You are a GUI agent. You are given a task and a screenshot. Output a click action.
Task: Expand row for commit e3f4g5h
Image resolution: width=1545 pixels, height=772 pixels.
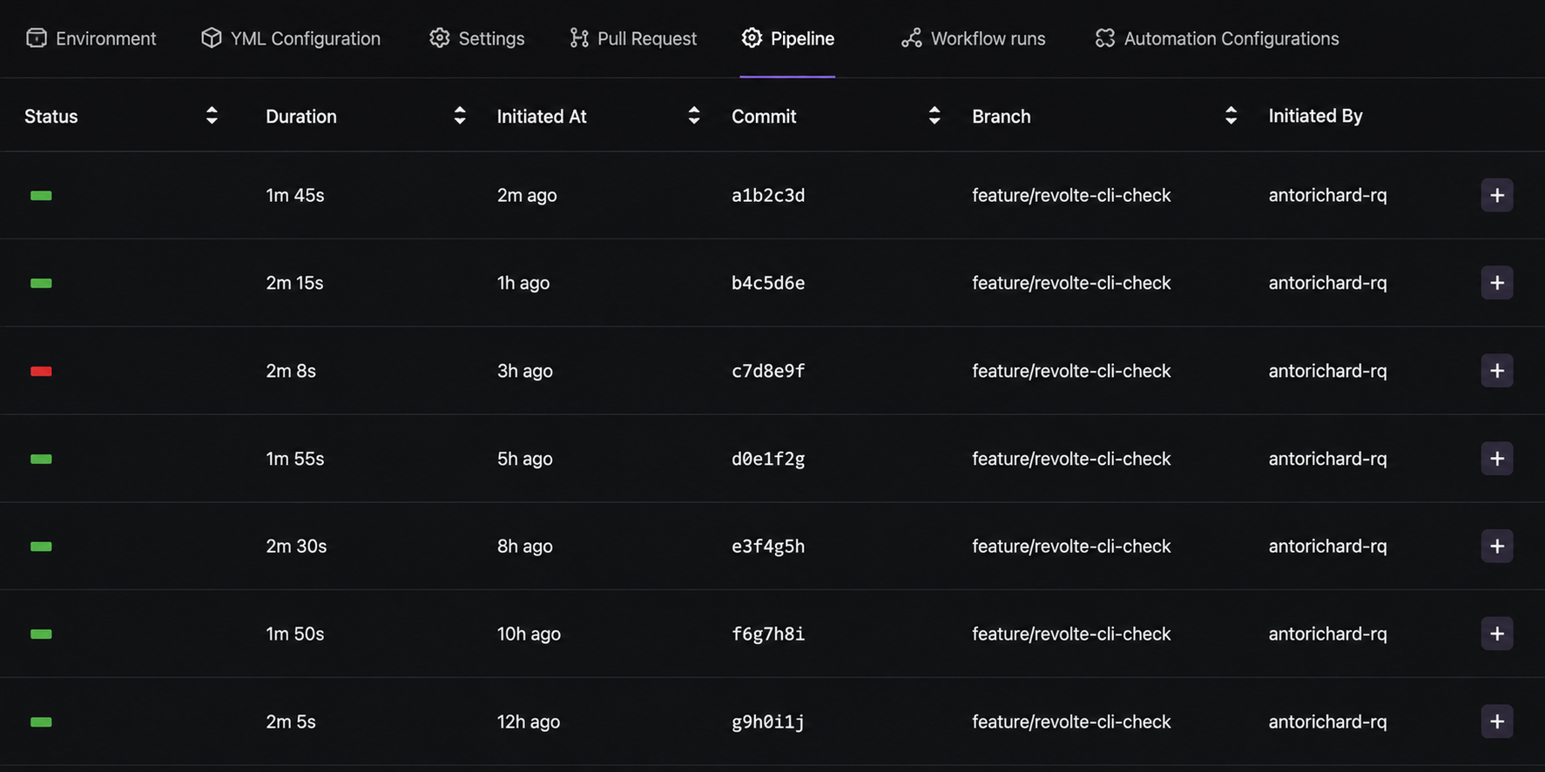pyautogui.click(x=1497, y=546)
